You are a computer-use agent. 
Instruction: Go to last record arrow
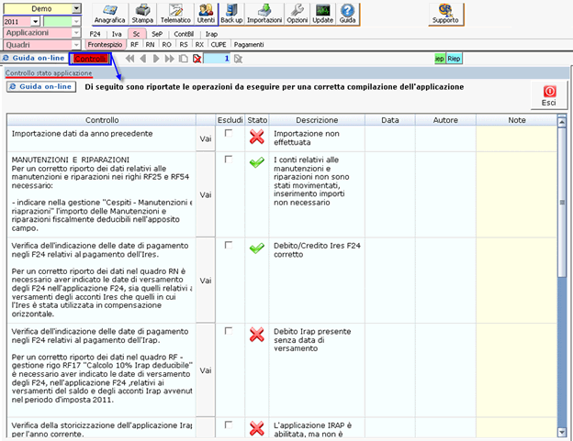point(169,59)
